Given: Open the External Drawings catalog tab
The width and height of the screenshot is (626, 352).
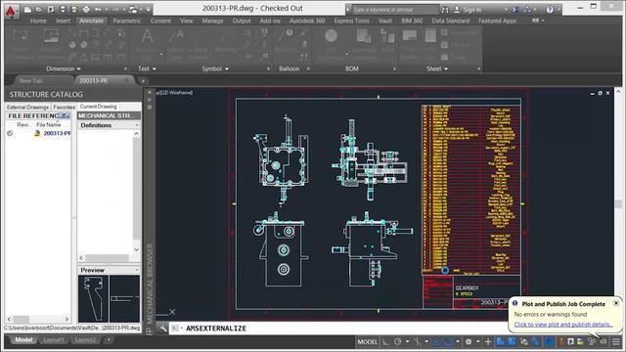Looking at the screenshot, I should (x=27, y=107).
